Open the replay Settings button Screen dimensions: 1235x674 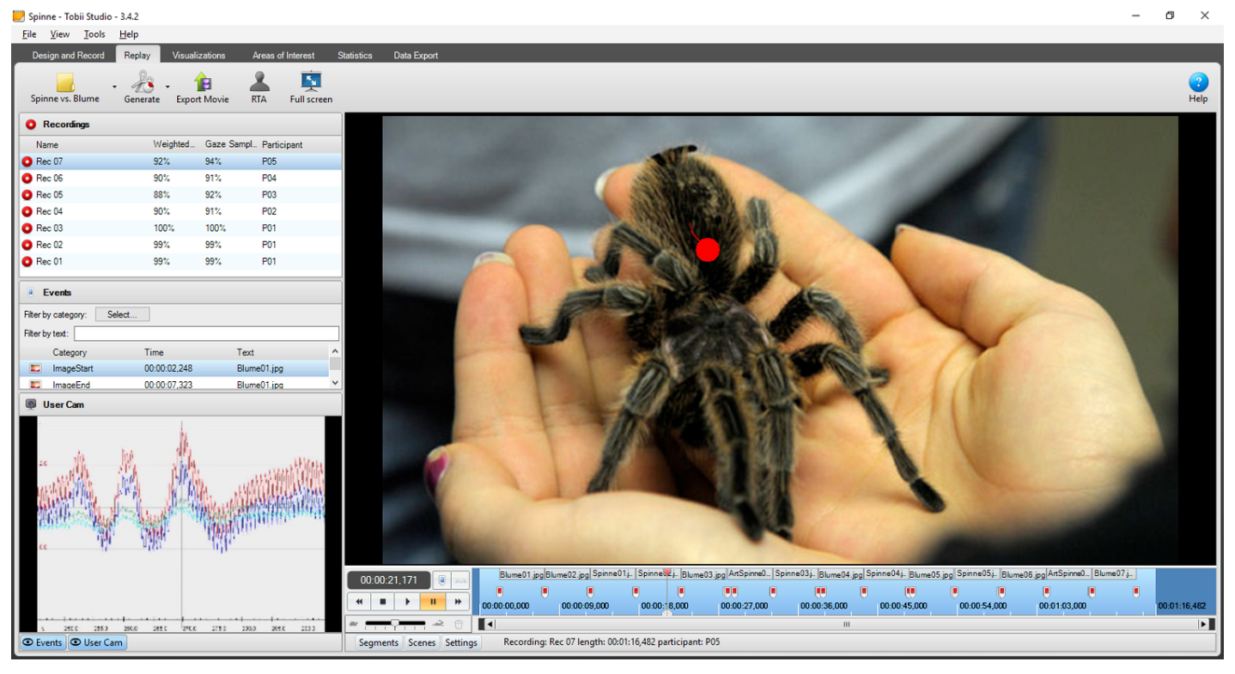[461, 642]
